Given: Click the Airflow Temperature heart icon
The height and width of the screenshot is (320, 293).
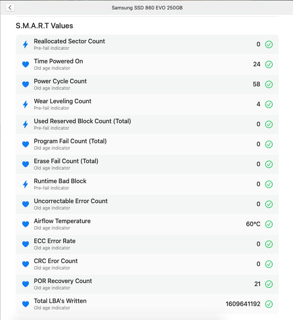Looking at the screenshot, I should point(26,224).
